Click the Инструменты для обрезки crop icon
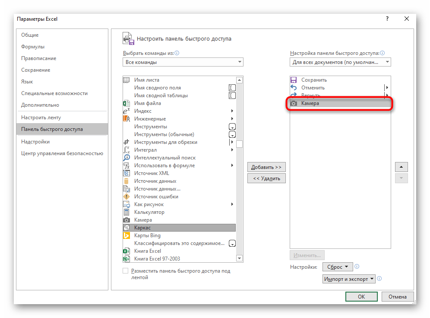 coord(126,142)
